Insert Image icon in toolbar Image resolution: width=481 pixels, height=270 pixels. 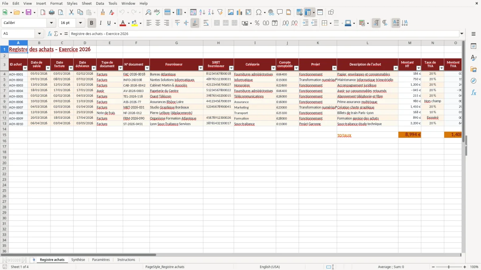[231, 12]
